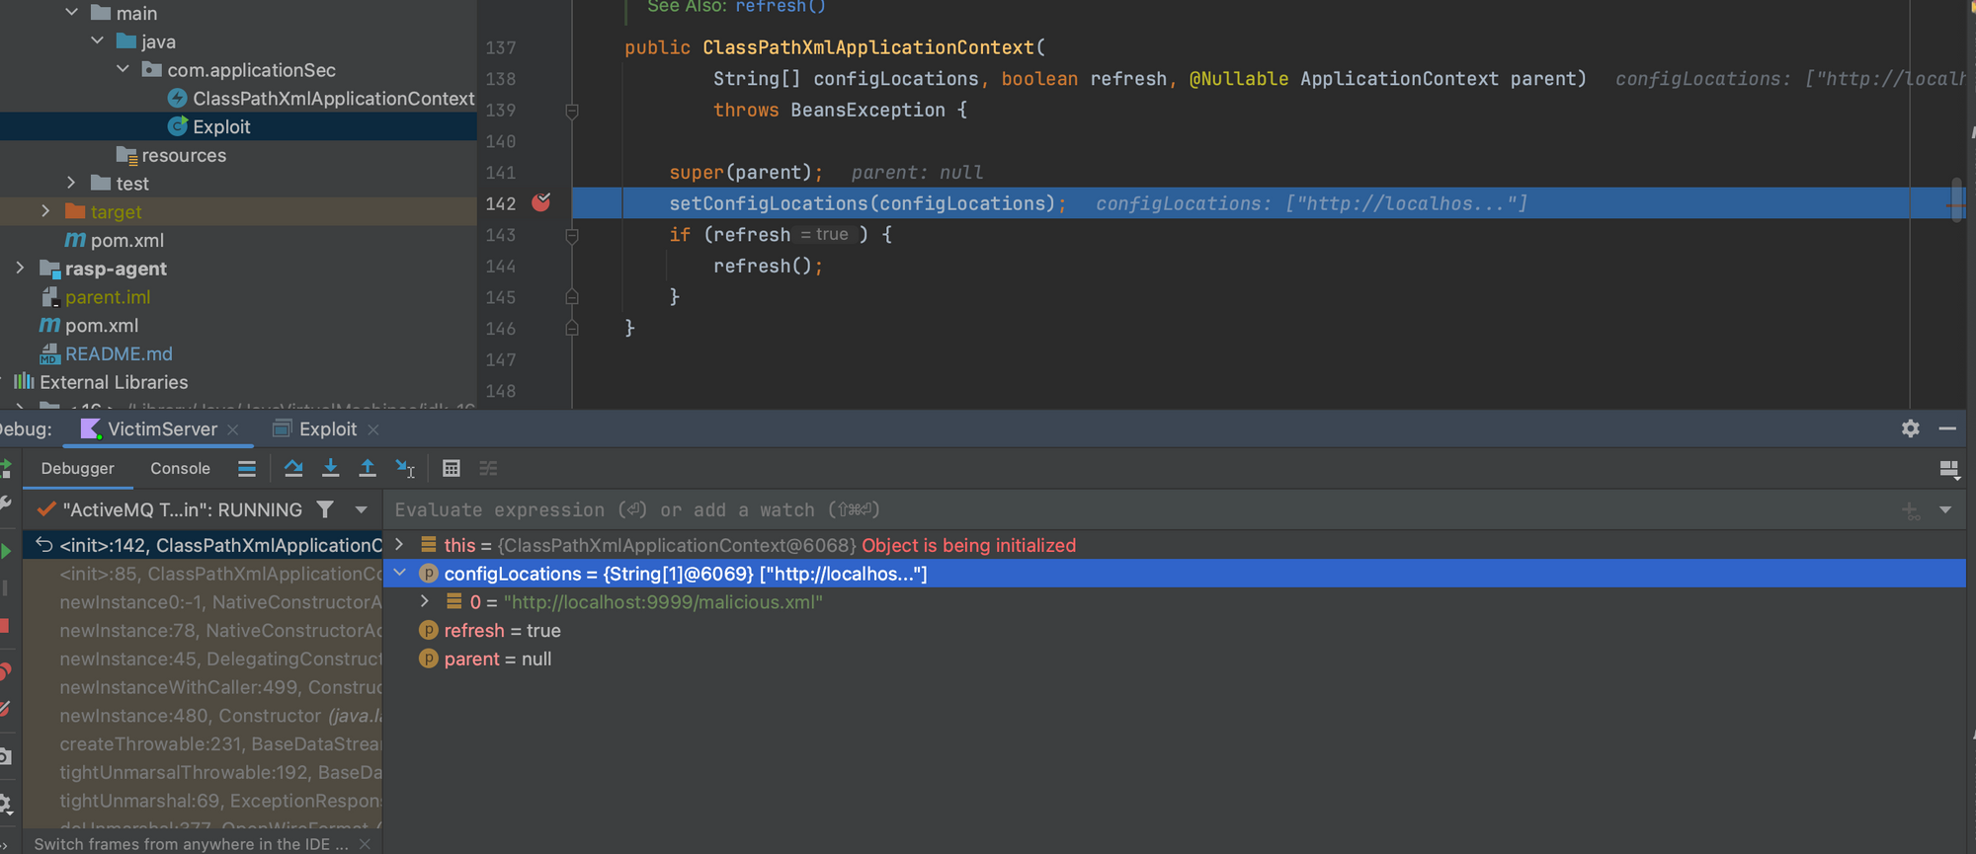Viewport: 1976px width, 854px height.
Task: Click the red Stop debug icon
Action: pos(5,626)
